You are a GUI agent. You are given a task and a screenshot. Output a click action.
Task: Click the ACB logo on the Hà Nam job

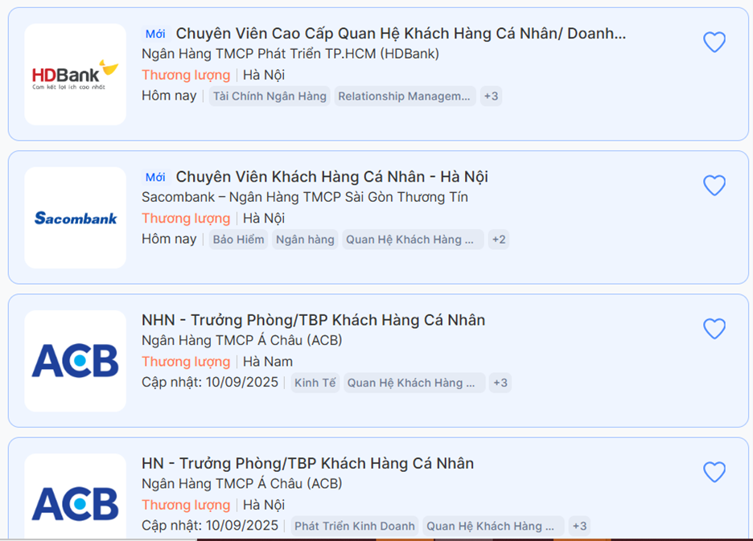tap(76, 361)
